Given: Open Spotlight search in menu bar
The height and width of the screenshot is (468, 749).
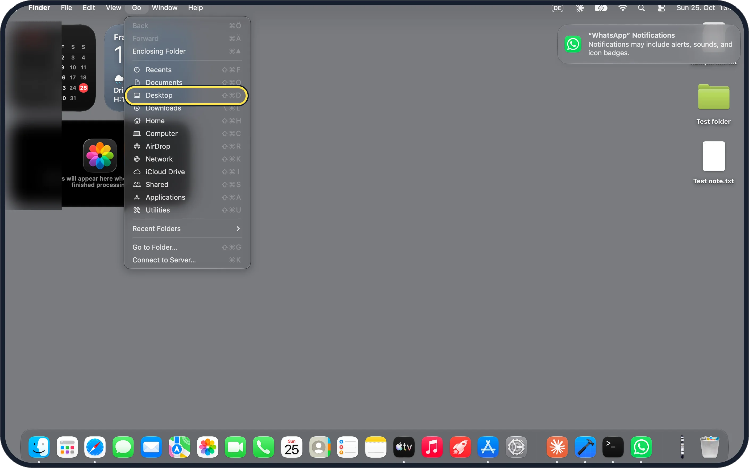Looking at the screenshot, I should 641,8.
